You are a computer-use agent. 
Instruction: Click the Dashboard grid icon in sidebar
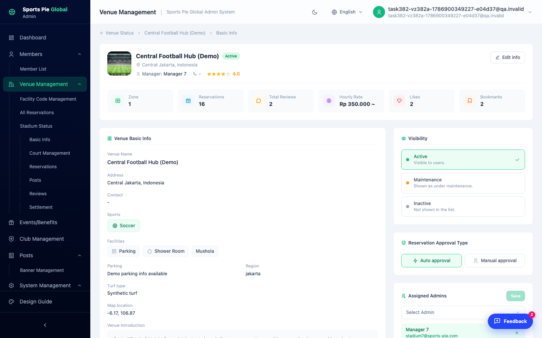11,38
